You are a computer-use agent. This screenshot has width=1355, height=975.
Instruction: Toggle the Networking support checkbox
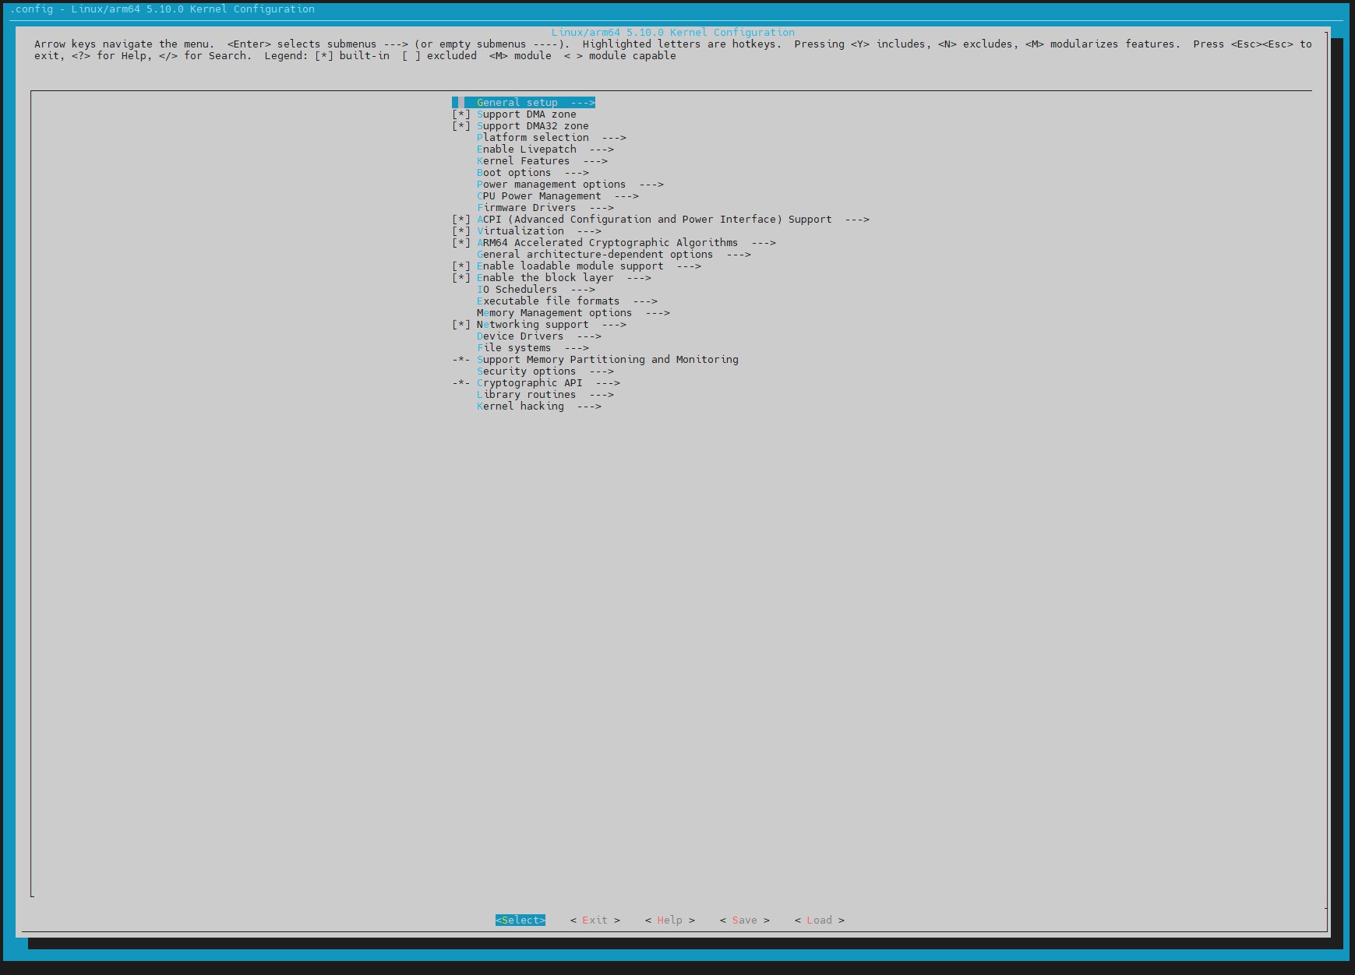tap(461, 325)
